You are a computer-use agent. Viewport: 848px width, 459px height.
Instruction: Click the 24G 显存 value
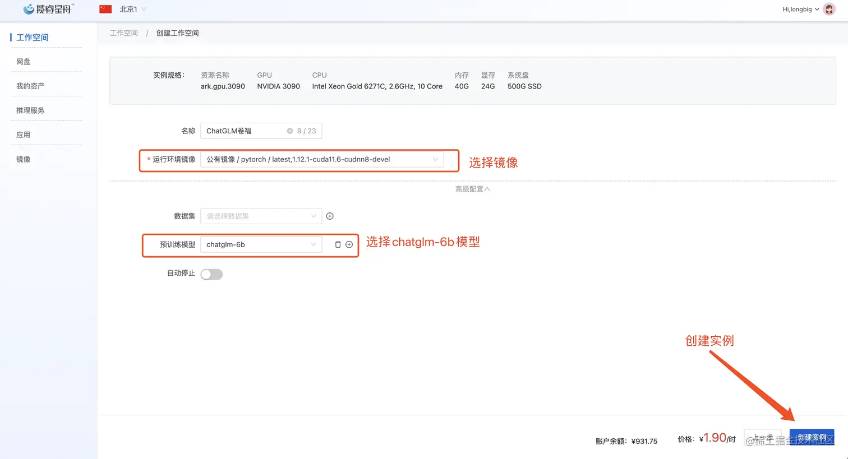pos(488,86)
